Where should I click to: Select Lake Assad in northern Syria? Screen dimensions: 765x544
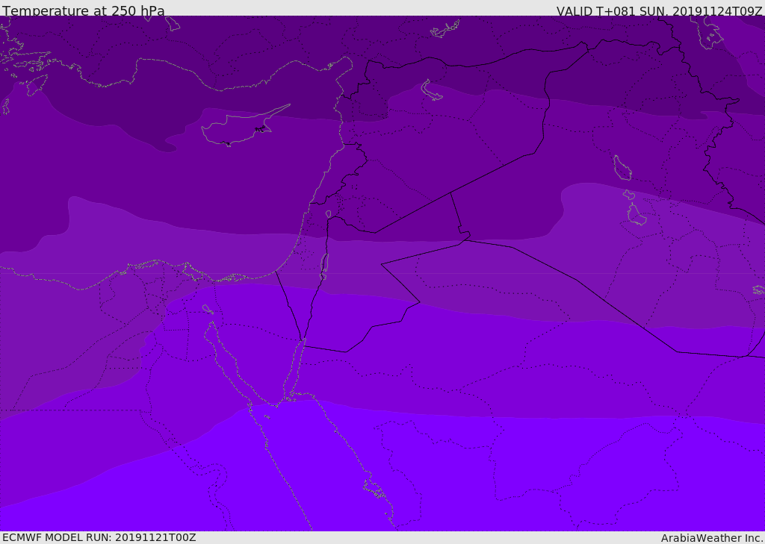432,90
